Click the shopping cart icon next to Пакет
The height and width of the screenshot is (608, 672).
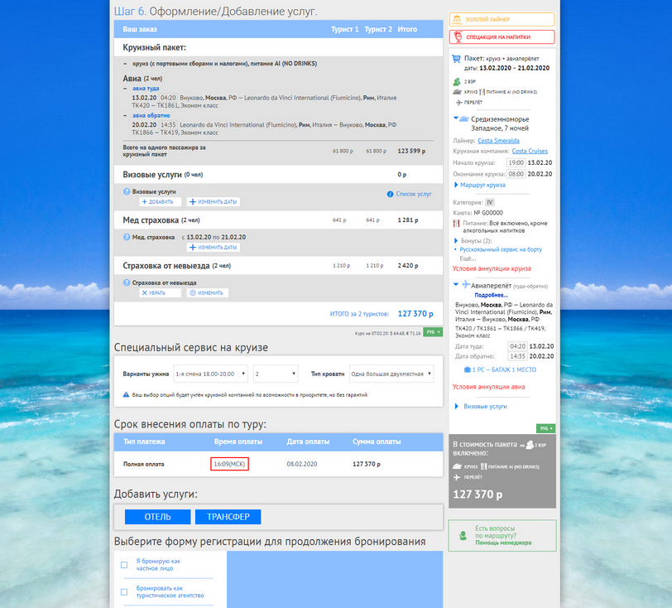coord(458,59)
